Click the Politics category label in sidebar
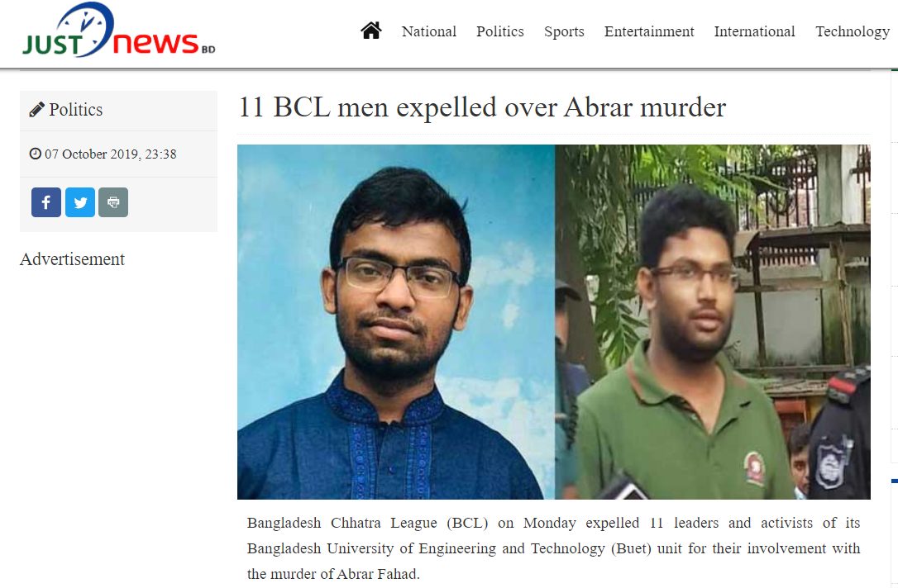Viewport: 898px width, 588px height. point(75,109)
